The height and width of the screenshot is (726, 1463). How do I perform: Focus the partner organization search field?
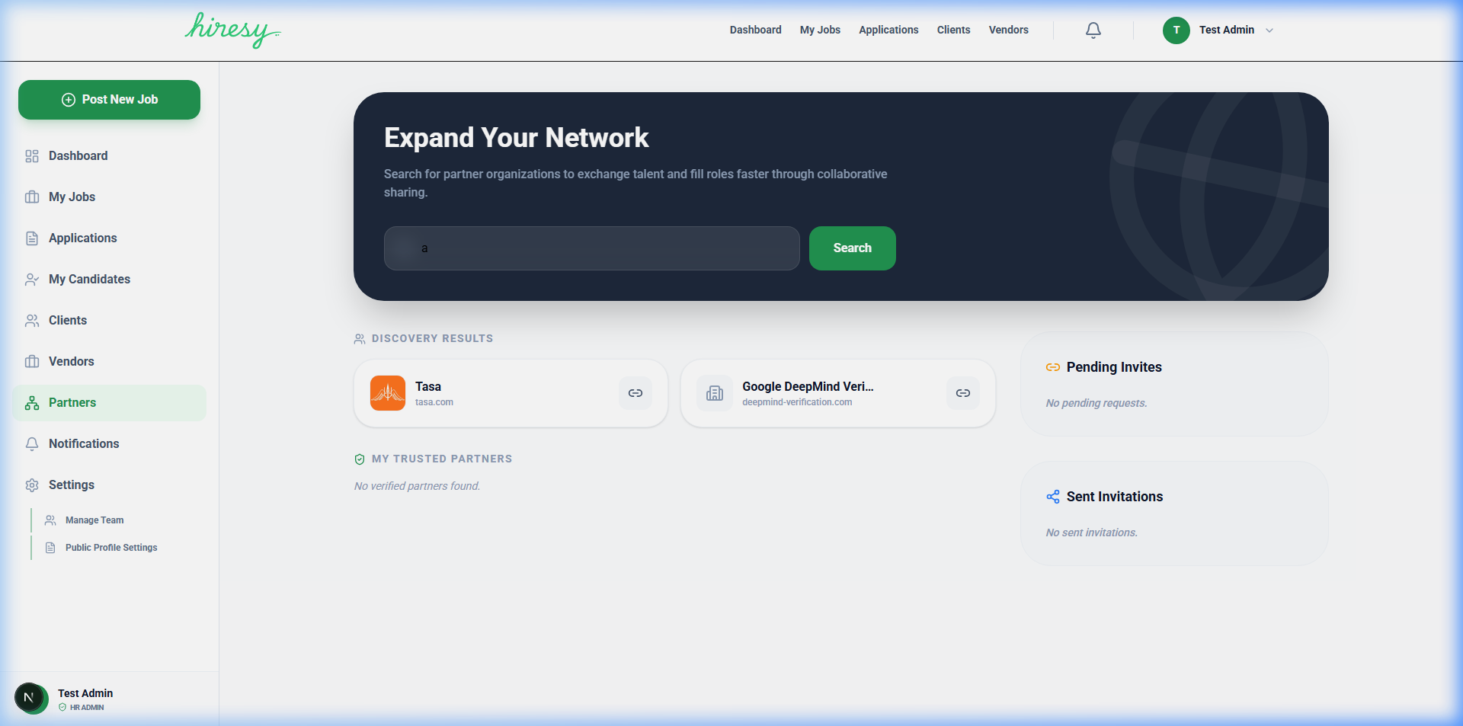[591, 248]
